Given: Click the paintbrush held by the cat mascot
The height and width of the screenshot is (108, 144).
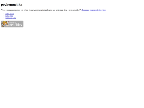Looking at the screenshot, I should 8,24.
